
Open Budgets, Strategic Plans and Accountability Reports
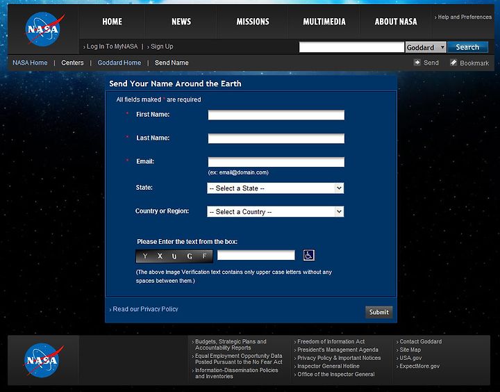pyautogui.click(x=231, y=345)
